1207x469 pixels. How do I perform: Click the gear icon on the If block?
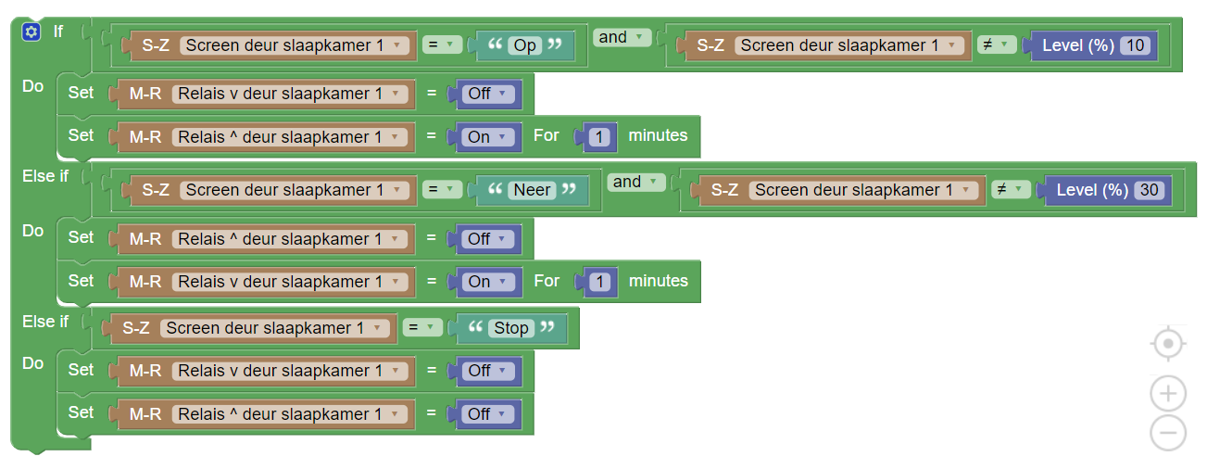31,32
